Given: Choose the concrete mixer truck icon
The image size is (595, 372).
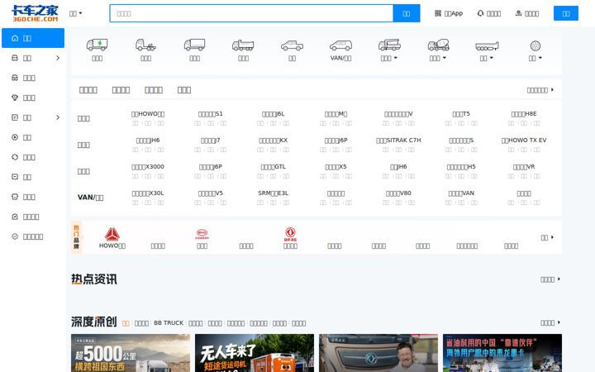Looking at the screenshot, I should 438,45.
